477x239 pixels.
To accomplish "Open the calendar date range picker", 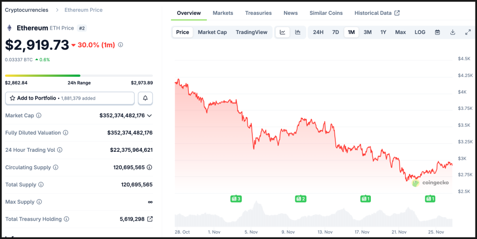I will [x=437, y=33].
